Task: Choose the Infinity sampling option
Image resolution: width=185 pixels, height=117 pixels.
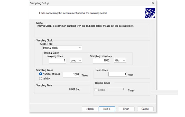Action: tap(41, 79)
